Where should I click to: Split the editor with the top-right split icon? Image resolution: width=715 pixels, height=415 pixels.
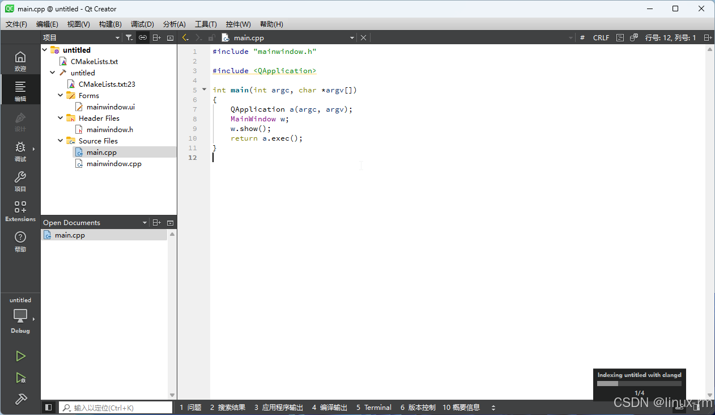(708, 37)
